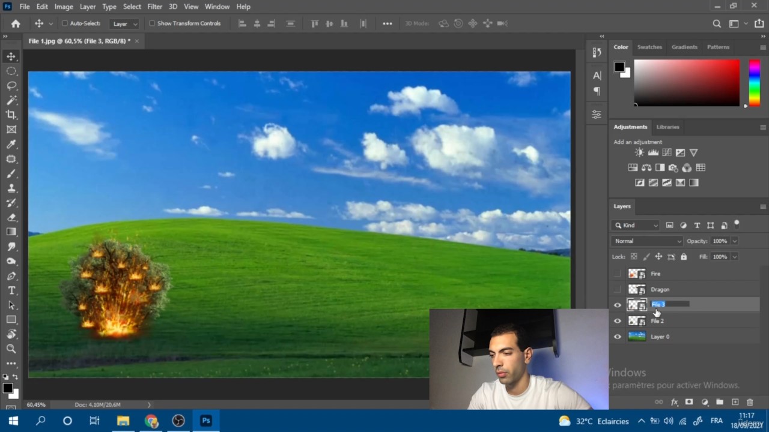
Task: Click the foreground color swatch in Color panel
Action: (619, 67)
